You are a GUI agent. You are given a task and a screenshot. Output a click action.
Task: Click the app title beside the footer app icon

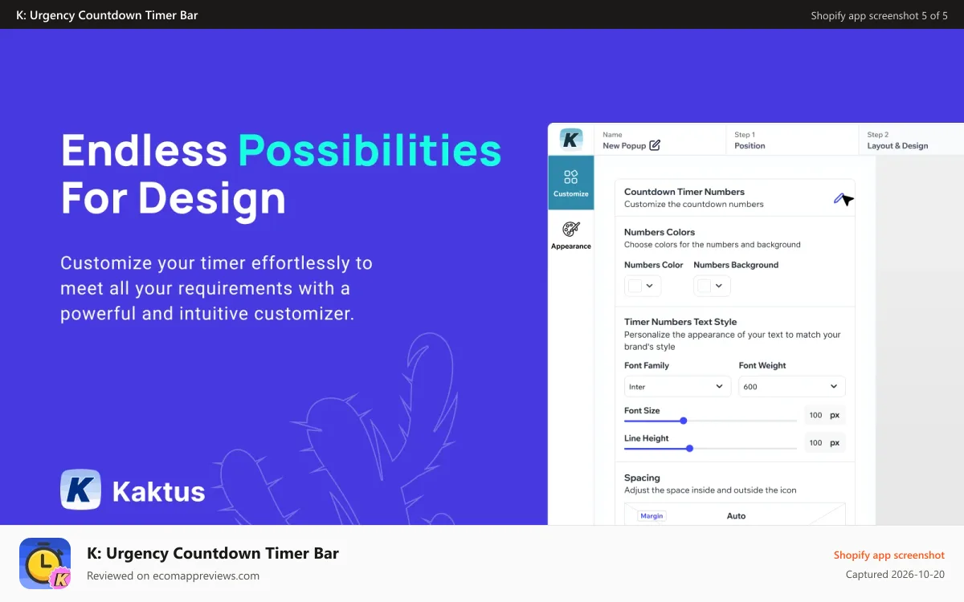(x=213, y=553)
